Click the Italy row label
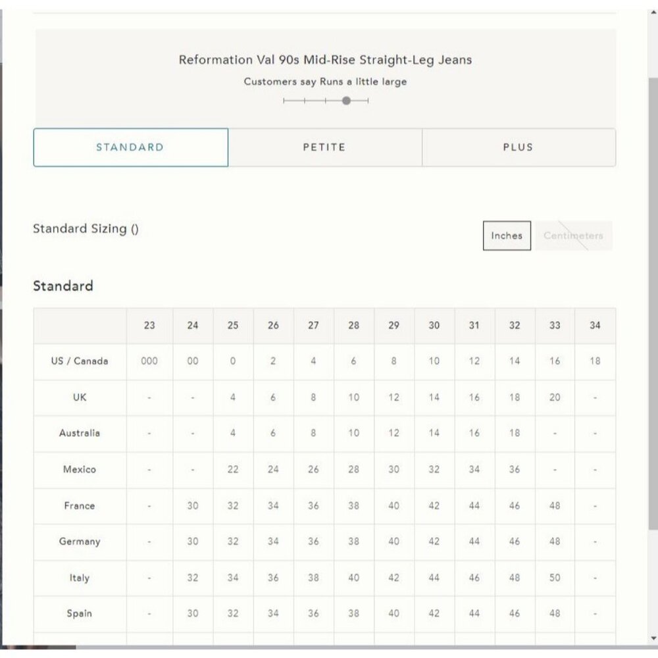 pos(80,578)
